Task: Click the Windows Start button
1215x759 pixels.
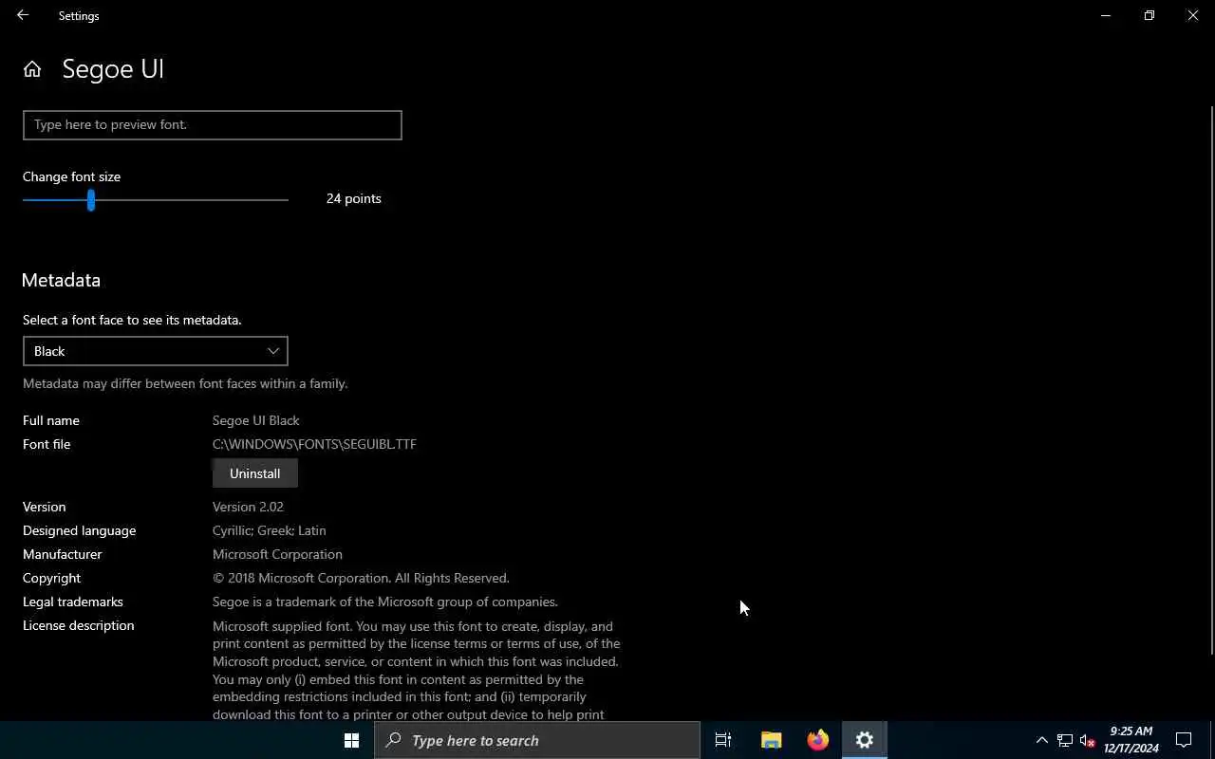Action: [351, 740]
